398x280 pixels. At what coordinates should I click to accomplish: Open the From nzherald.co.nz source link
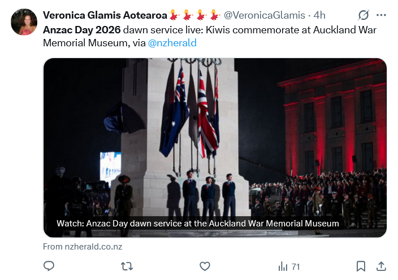click(x=83, y=247)
